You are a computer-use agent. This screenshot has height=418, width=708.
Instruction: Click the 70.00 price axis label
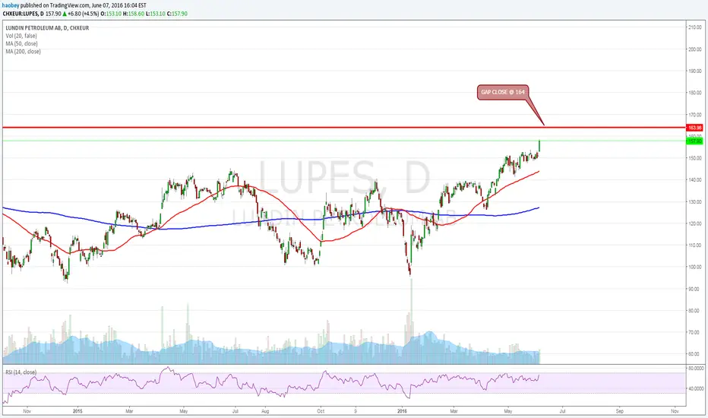696,332
